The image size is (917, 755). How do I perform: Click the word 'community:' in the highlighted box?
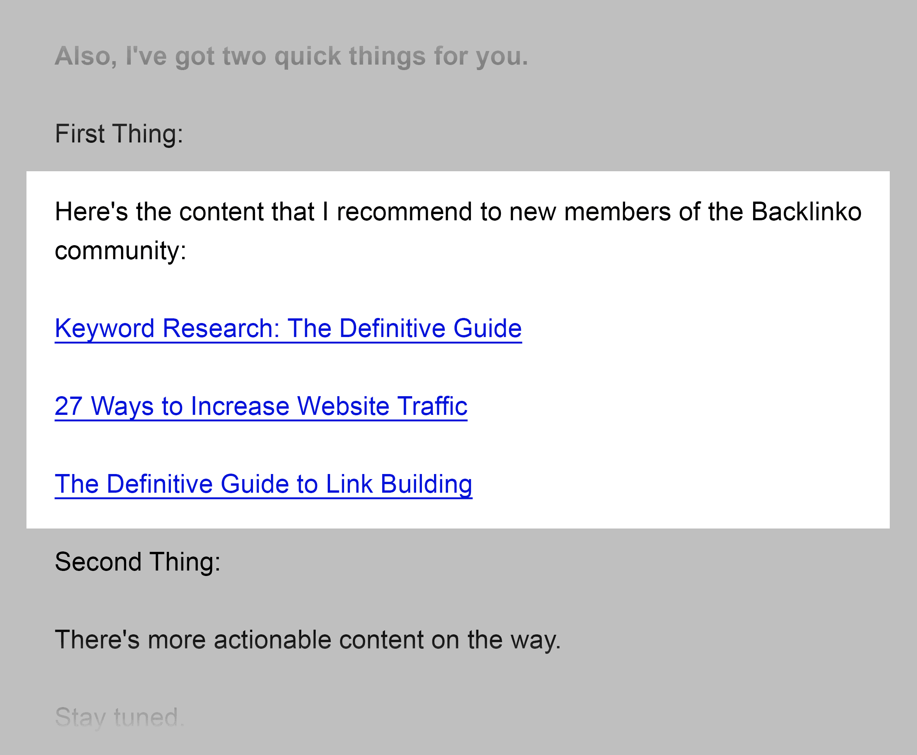[x=121, y=251]
